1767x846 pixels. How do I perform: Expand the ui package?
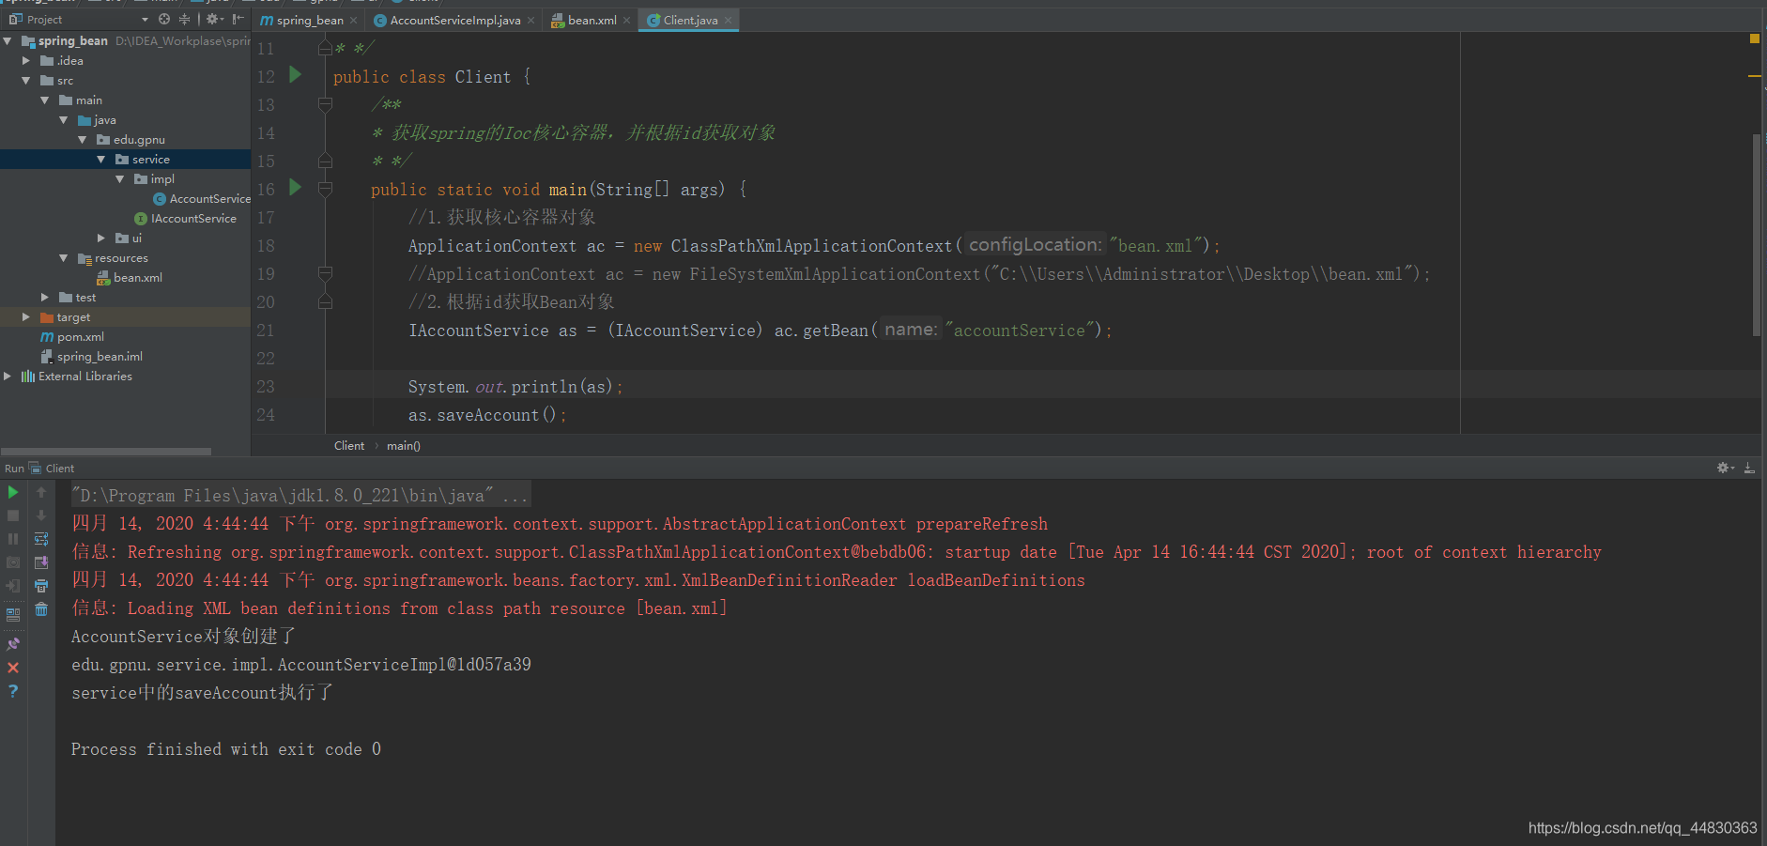(101, 238)
